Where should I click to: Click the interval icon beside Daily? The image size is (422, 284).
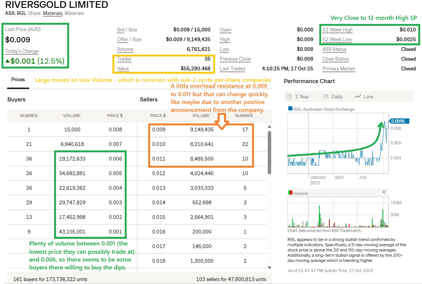click(x=326, y=97)
